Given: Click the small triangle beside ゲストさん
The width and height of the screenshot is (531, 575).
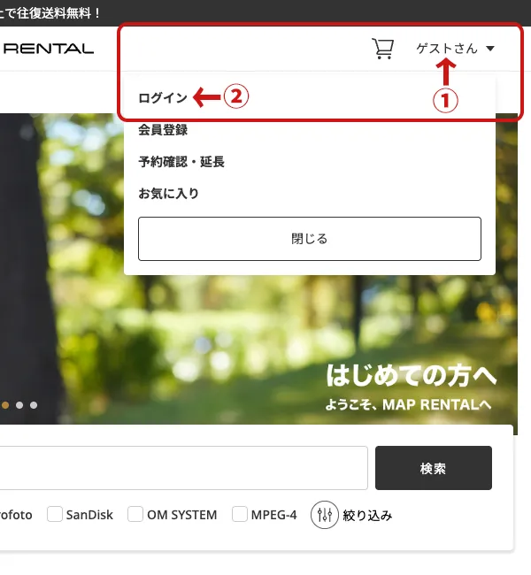Looking at the screenshot, I should pos(490,49).
